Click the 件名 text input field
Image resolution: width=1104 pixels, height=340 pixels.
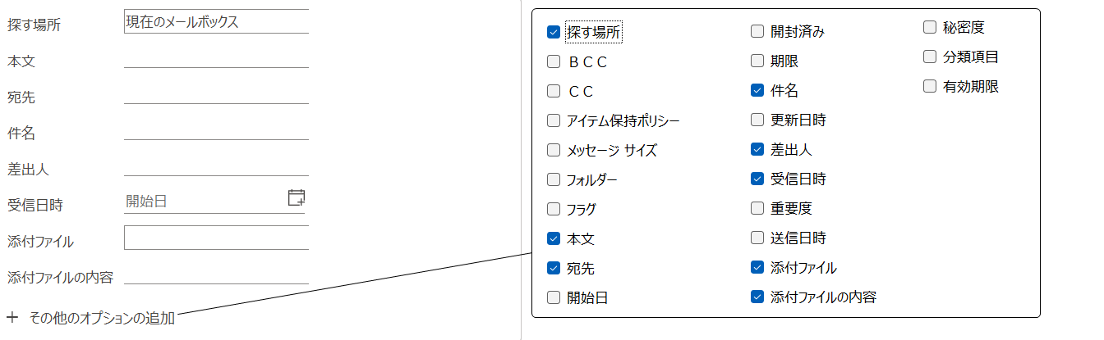point(216,130)
